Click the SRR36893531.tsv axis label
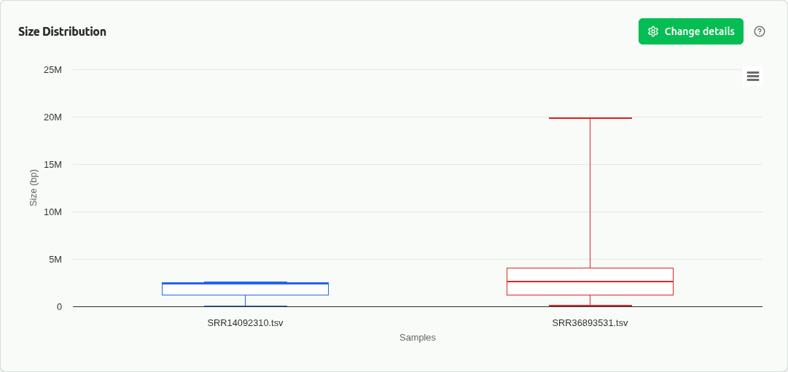Screen dimensions: 788x372 [x=590, y=322]
